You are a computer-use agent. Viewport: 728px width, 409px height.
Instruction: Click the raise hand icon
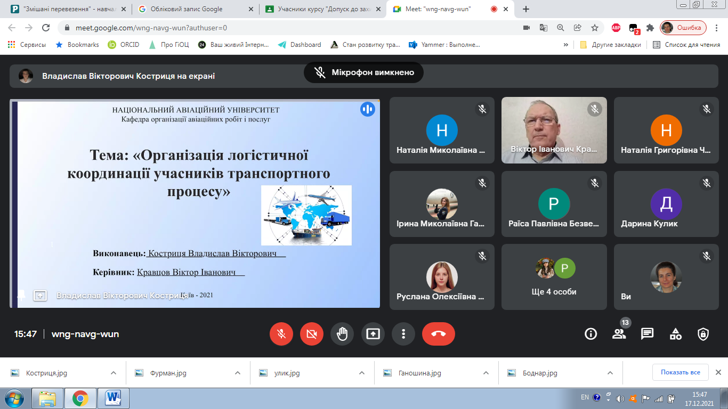click(x=342, y=334)
